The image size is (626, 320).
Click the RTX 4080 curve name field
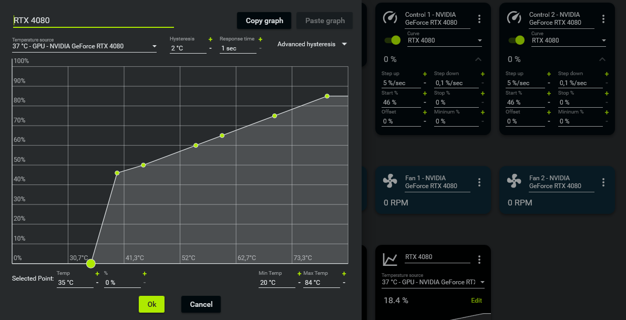pyautogui.click(x=94, y=20)
